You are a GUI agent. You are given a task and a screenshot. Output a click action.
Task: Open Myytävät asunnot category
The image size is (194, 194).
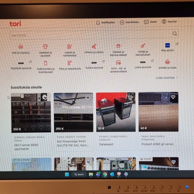21,65
